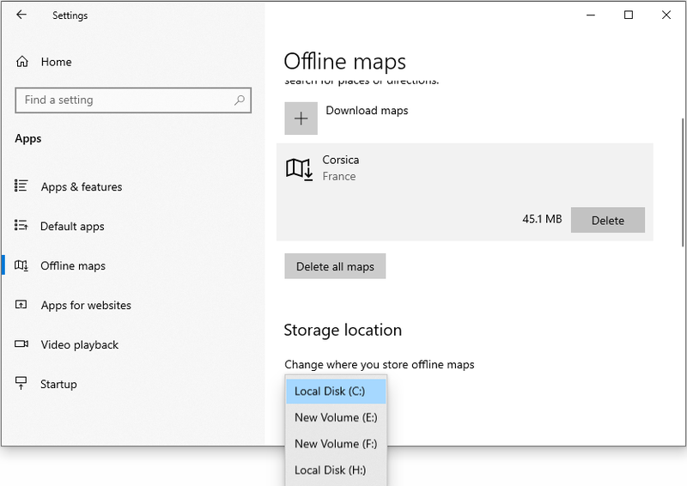Click the search magnifier icon
Screen dimensions: 687x486
pyautogui.click(x=240, y=100)
